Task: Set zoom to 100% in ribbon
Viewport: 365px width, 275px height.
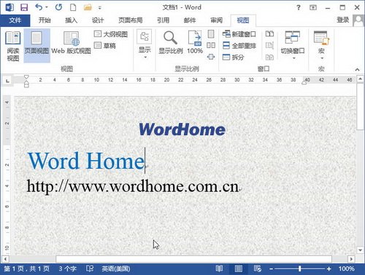Action: pos(195,42)
